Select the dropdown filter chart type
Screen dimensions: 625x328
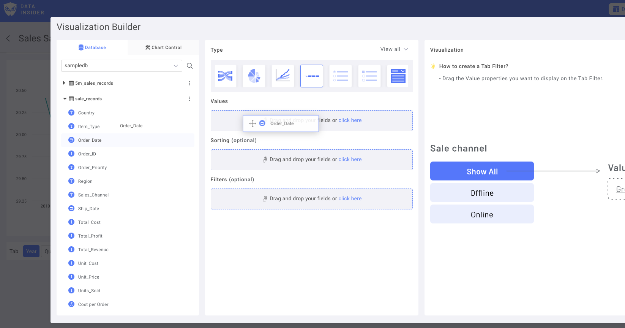(x=398, y=76)
